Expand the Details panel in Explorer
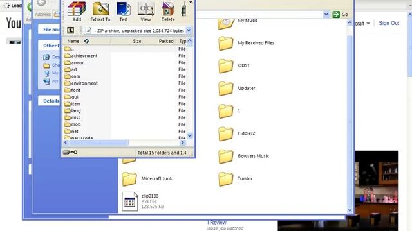 pos(51,101)
